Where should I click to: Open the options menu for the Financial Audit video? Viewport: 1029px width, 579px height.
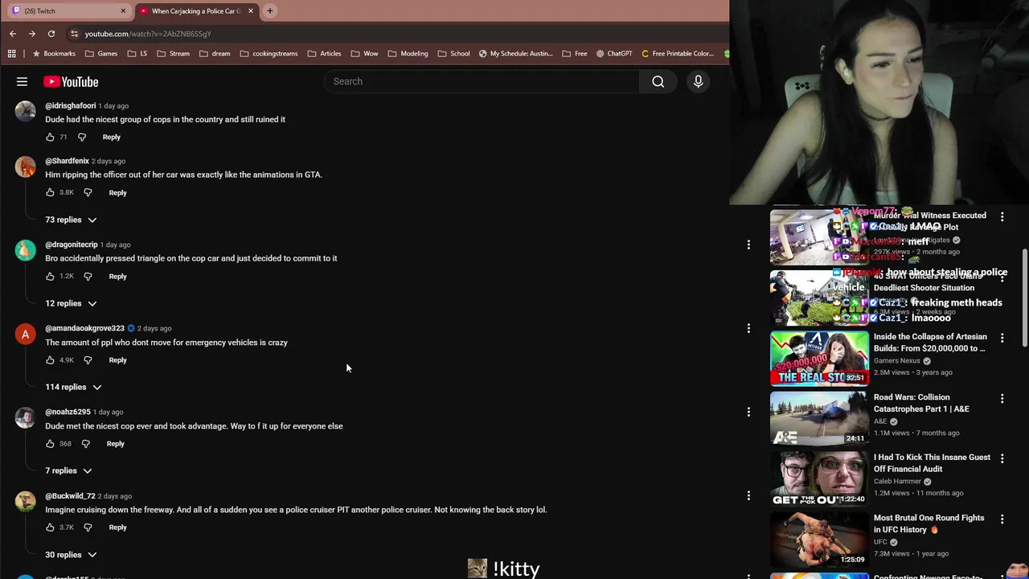tap(1002, 458)
